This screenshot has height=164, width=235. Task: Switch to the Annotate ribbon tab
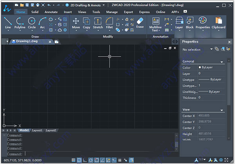point(51,12)
